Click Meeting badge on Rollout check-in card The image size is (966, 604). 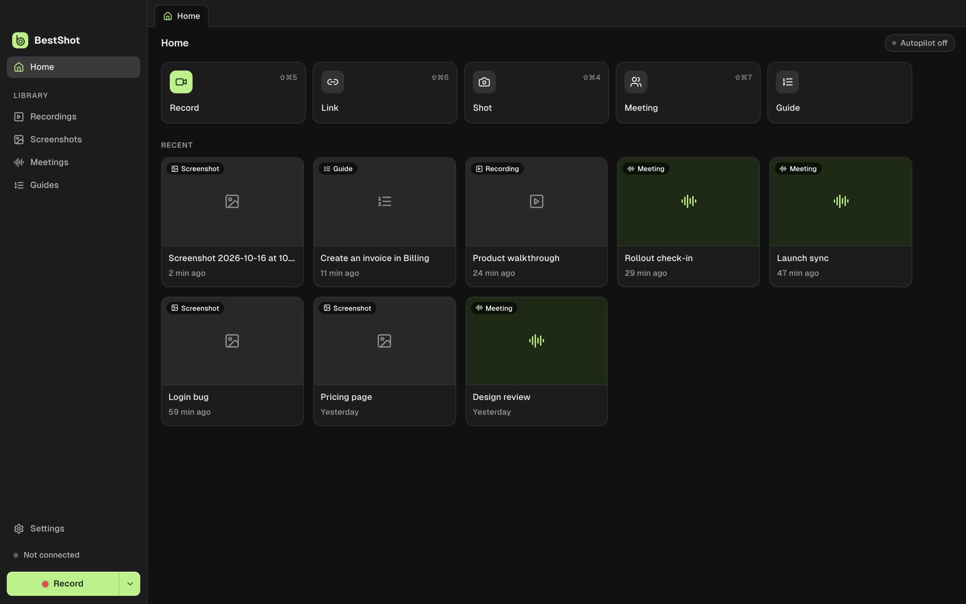646,169
